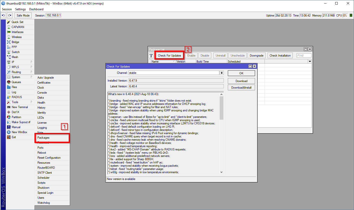Select the Bridge sidebar item
354x210 pixels.
pos(15,42)
